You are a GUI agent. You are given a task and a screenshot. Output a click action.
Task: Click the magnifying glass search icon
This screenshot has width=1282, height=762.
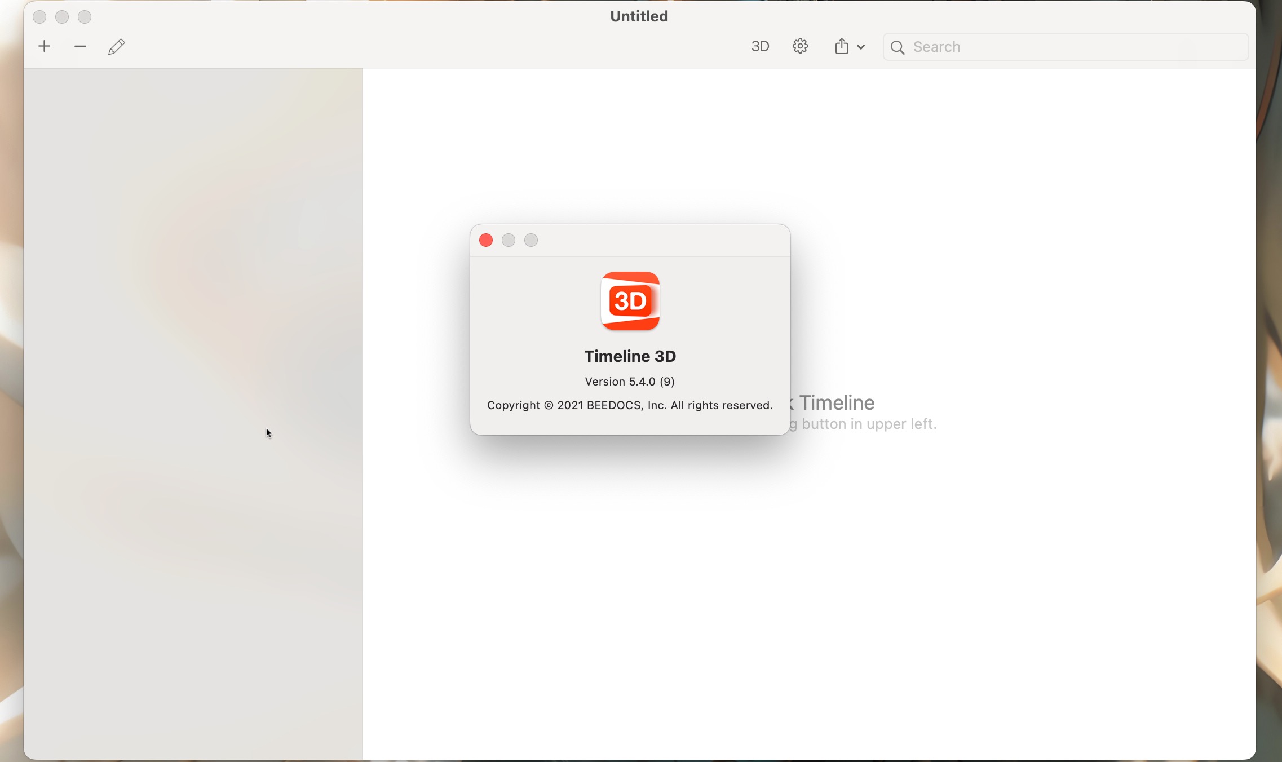pos(898,47)
